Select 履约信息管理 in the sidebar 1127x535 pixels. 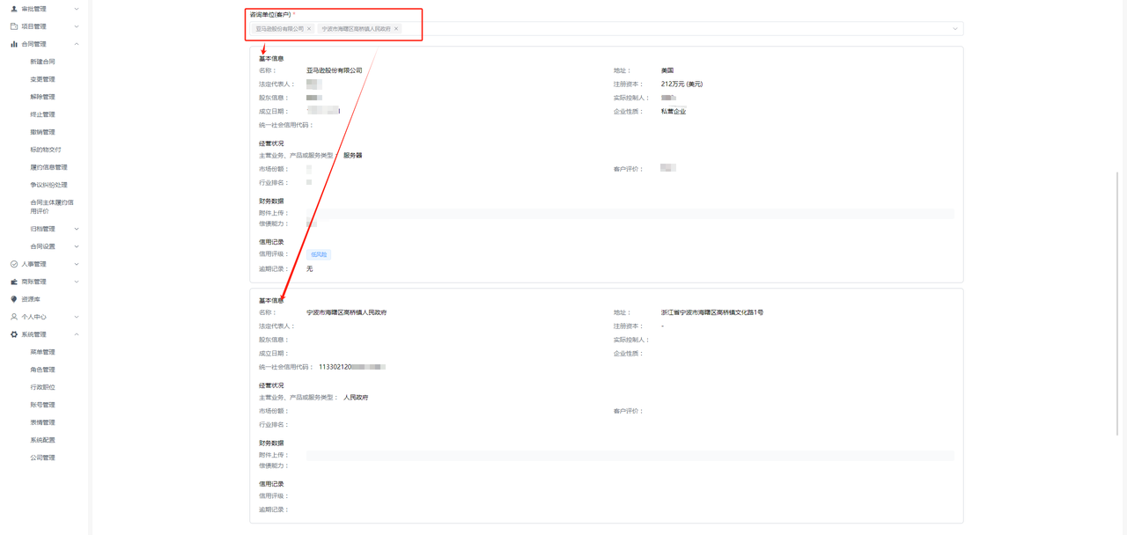pos(48,167)
